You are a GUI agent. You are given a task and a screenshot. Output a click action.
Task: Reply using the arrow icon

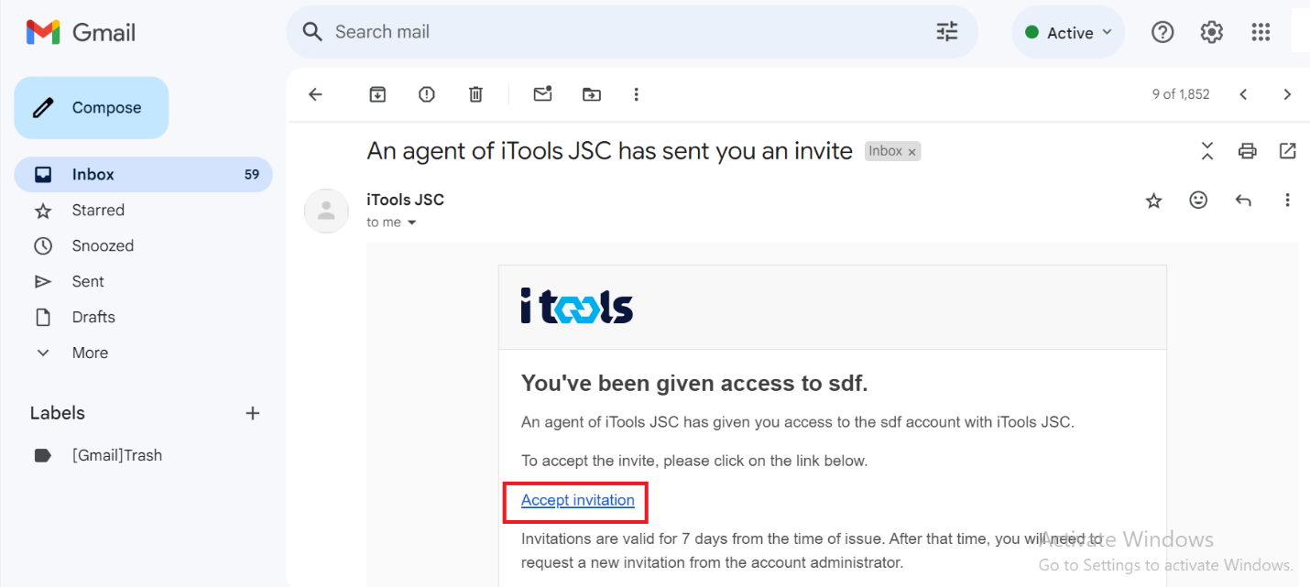tap(1243, 201)
